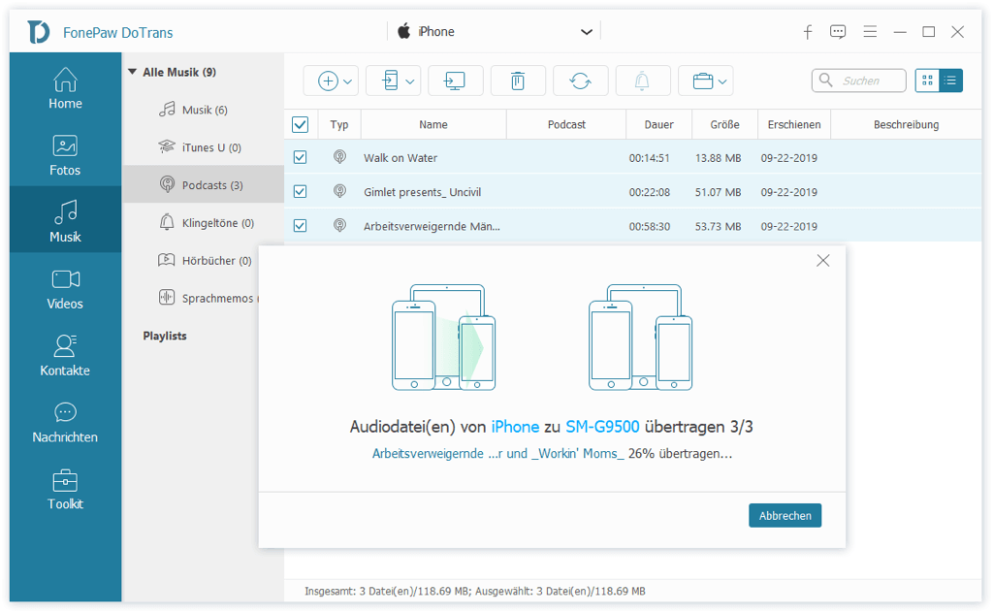Image resolution: width=993 pixels, height=613 pixels.
Task: Click the refresh icon in toolbar
Action: (580, 81)
